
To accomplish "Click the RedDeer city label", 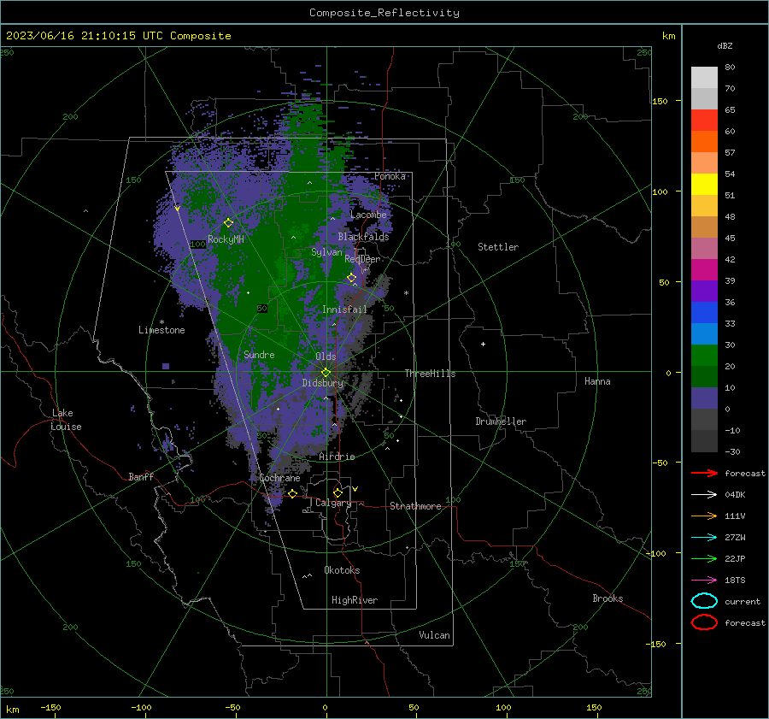I will (x=362, y=259).
